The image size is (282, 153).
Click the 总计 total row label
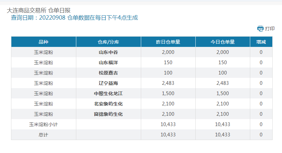pyautogui.click(x=43, y=135)
